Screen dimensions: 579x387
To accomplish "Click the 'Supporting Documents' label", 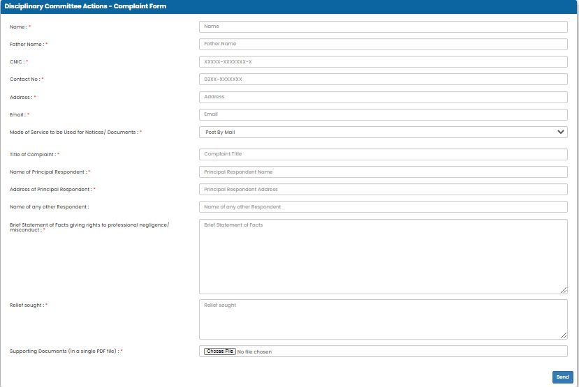I will (x=66, y=351).
